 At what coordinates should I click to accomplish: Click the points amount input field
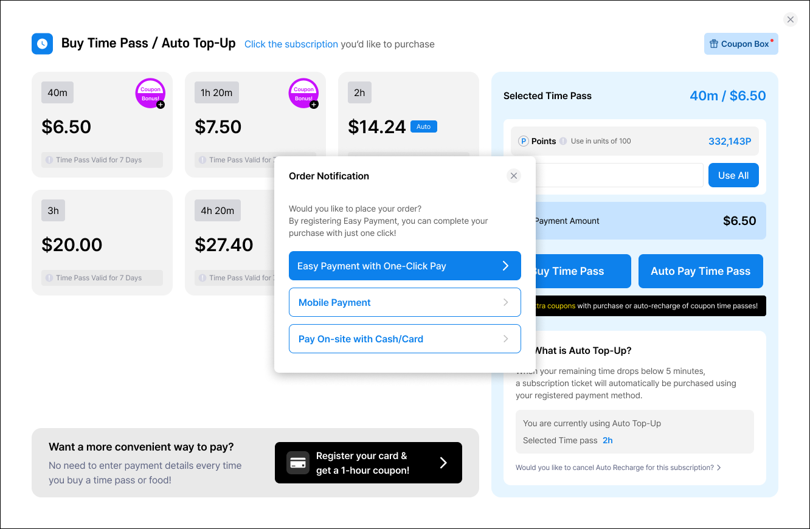(617, 175)
